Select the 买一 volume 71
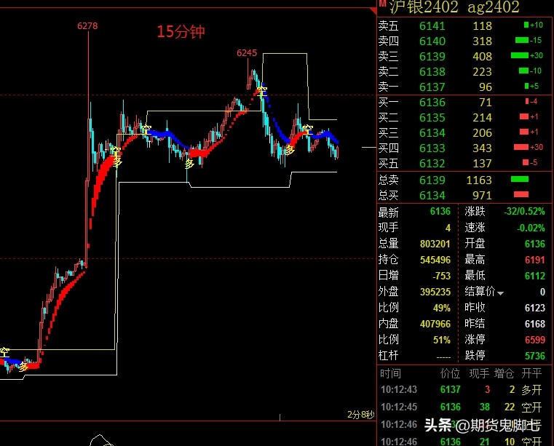 coord(486,103)
